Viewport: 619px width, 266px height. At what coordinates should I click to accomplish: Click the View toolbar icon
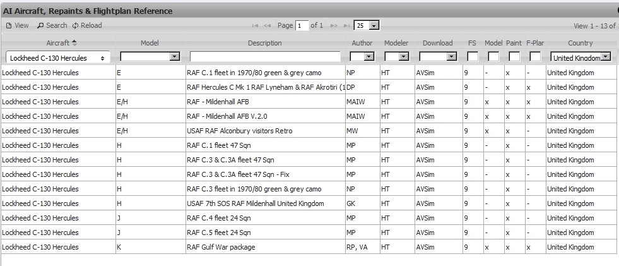[x=9, y=26]
